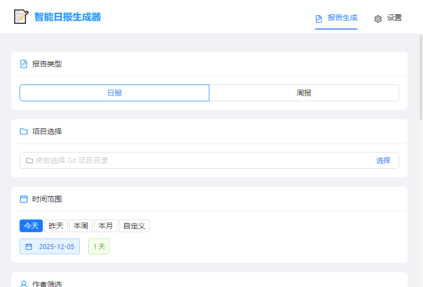Pick the 本月 time range option
Image resolution: width=423 pixels, height=287 pixels.
click(x=106, y=226)
